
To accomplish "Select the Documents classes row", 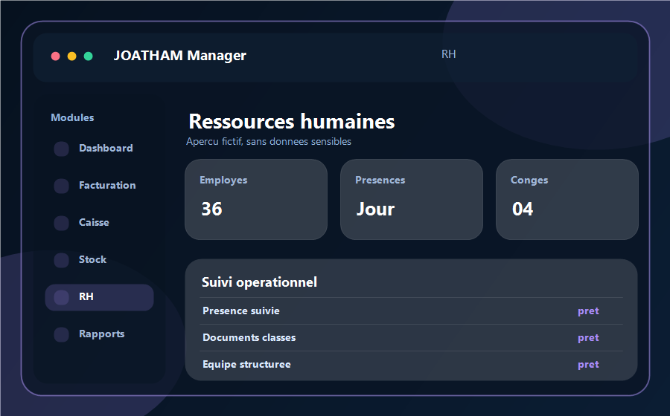I will pos(411,337).
